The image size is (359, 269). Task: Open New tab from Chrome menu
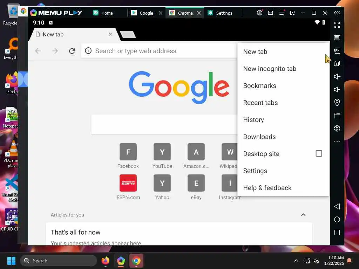click(283, 52)
